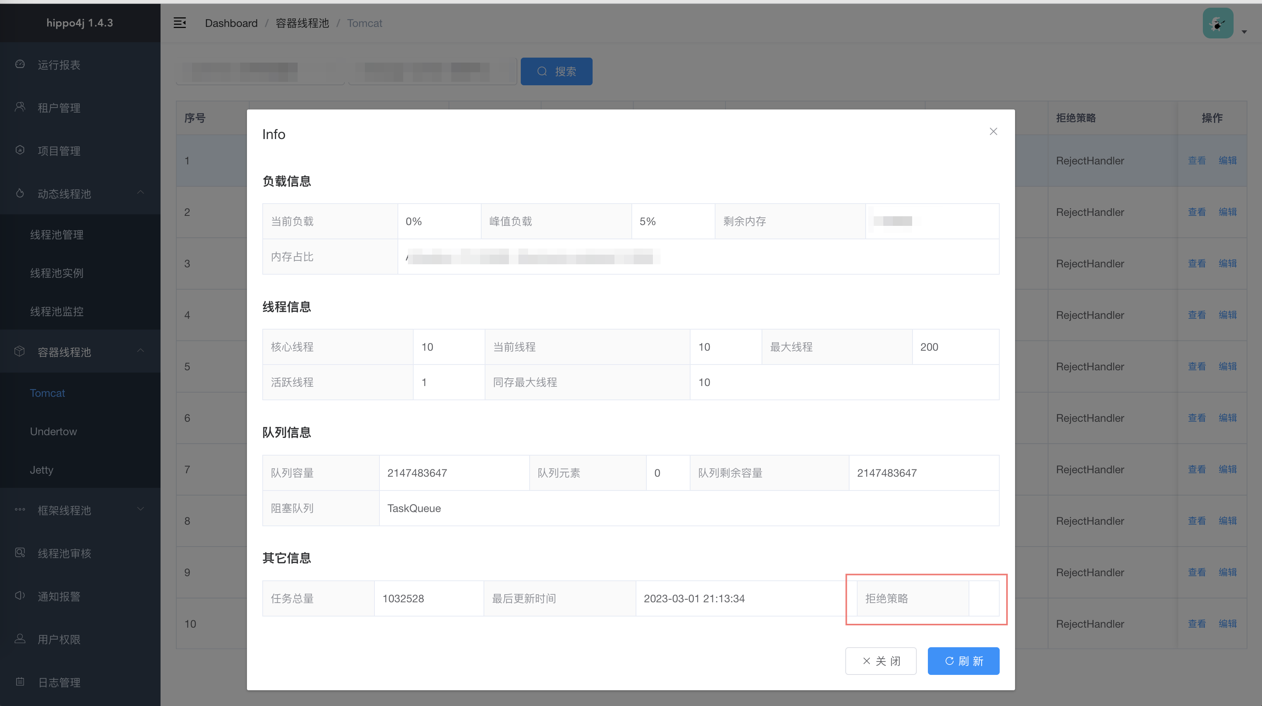1262x706 pixels.
Task: Click the 搜索 search button
Action: (x=556, y=71)
